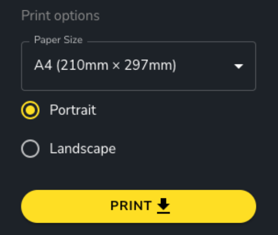This screenshot has height=235, width=278.
Task: Switch page orientation to Landscape
Action: (x=30, y=148)
